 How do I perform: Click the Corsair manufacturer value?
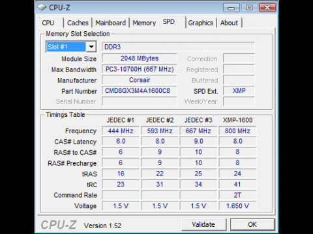140,80
